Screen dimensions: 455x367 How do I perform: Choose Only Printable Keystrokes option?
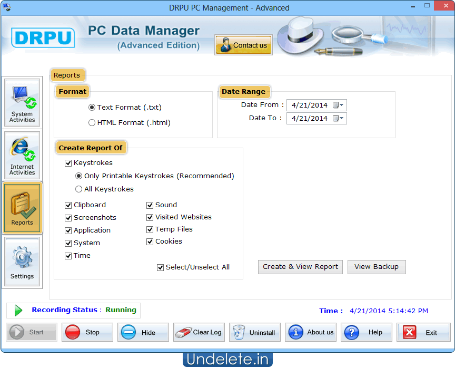tap(78, 176)
